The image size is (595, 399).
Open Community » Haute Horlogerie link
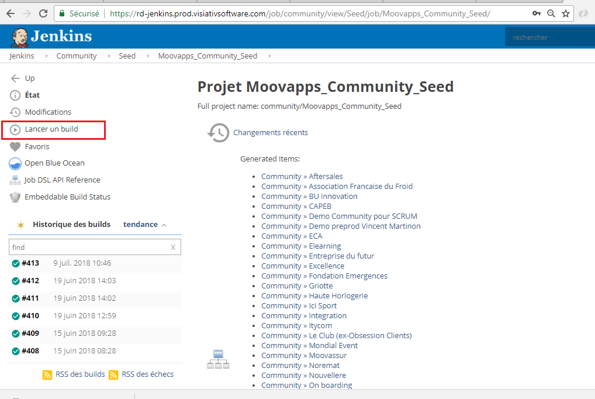(x=314, y=295)
